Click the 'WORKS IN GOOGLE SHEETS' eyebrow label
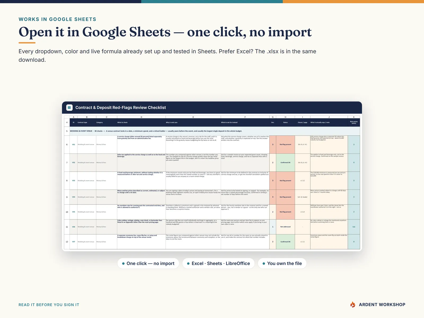Screen dimensions: 424x318 click(58, 19)
